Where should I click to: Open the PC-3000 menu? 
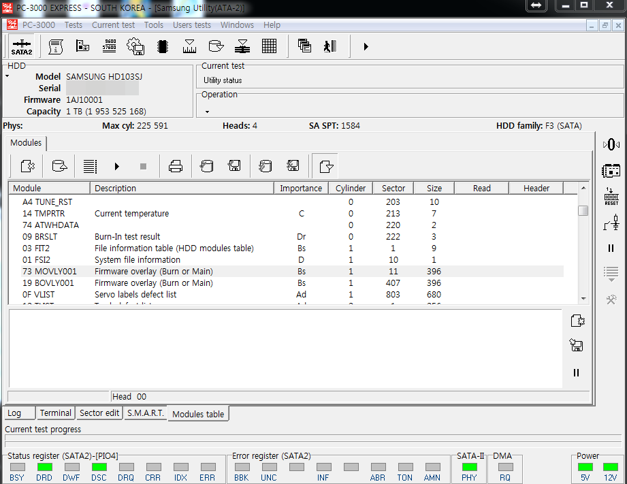[x=38, y=25]
